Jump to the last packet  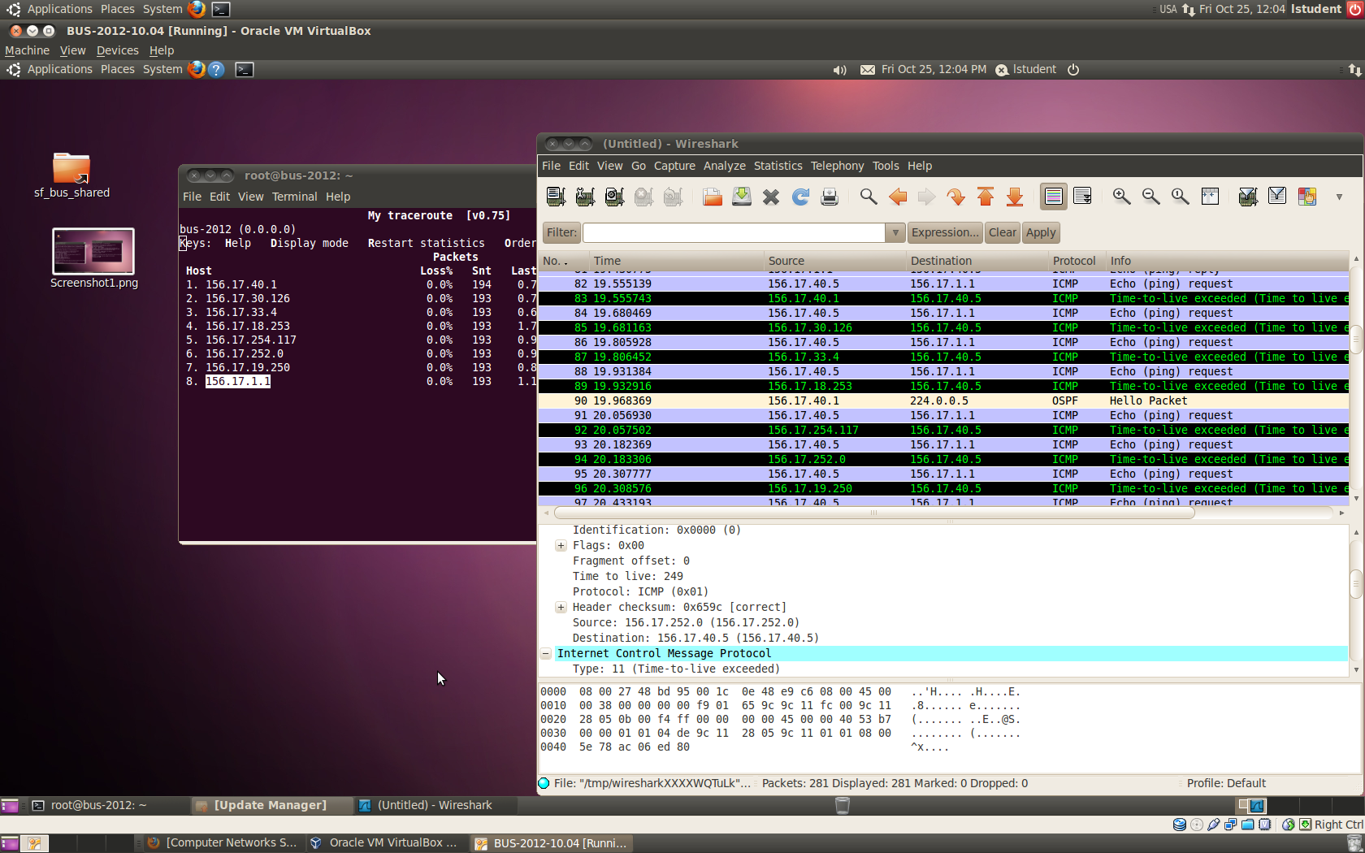(1015, 197)
